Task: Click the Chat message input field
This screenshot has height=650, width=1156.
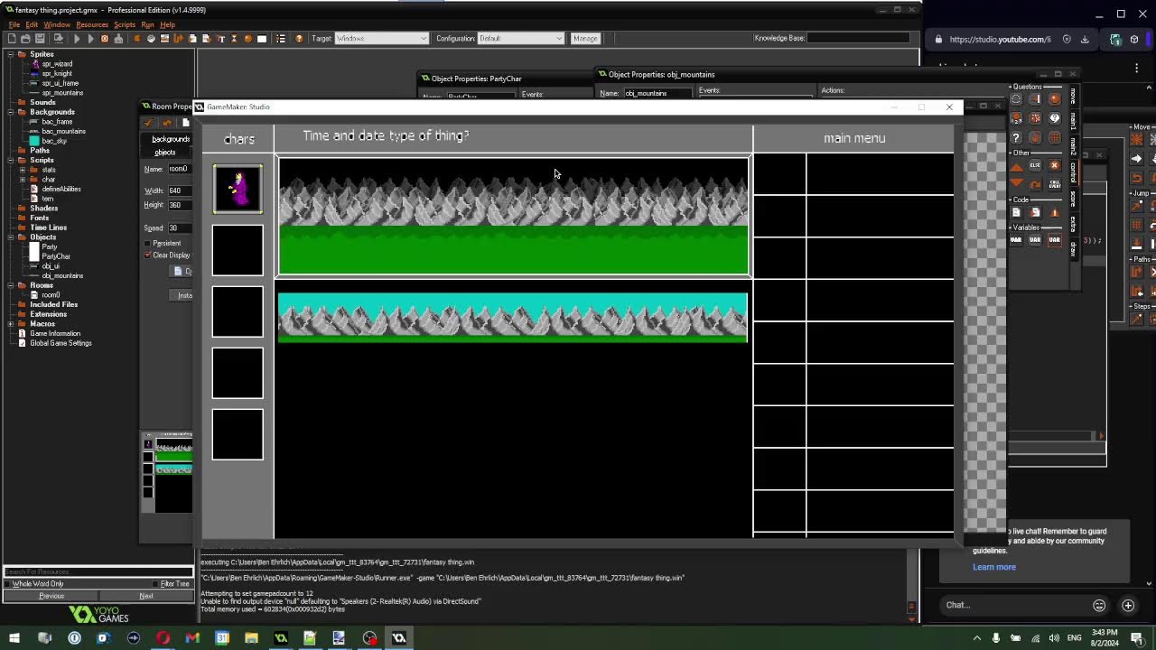Action: [x=1011, y=605]
